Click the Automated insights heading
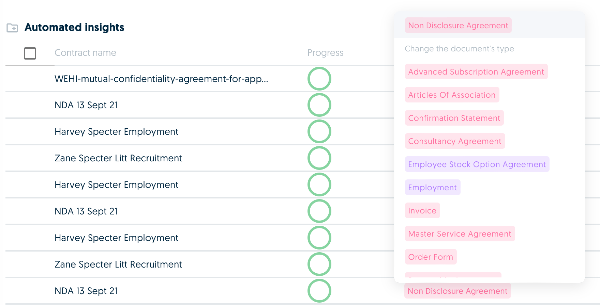The width and height of the screenshot is (600, 305). tap(74, 27)
